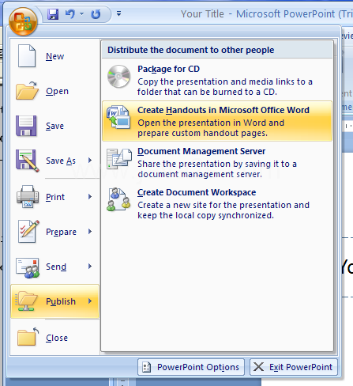Image resolution: width=353 pixels, height=386 pixels.
Task: Click the Undo arrow in Quick Access toolbar
Action: click(x=70, y=14)
